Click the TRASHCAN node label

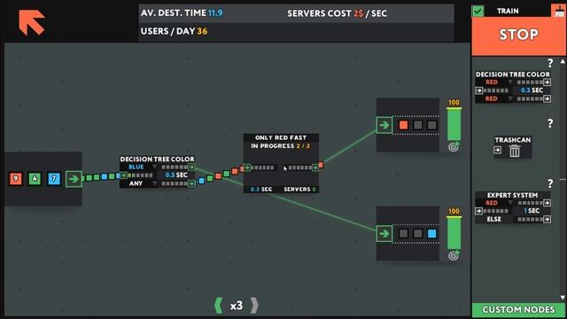[513, 140]
